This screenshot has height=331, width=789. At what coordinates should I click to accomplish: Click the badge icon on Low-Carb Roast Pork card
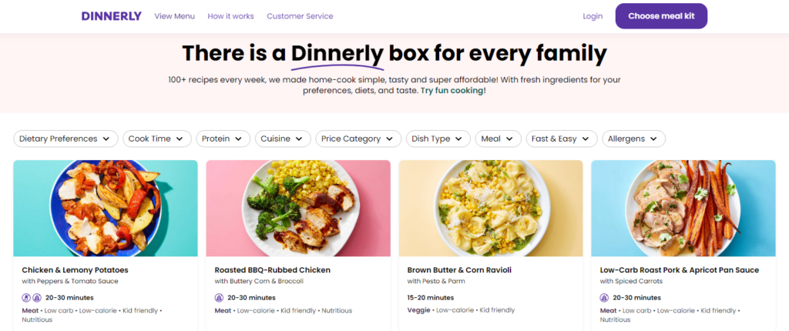coord(604,298)
